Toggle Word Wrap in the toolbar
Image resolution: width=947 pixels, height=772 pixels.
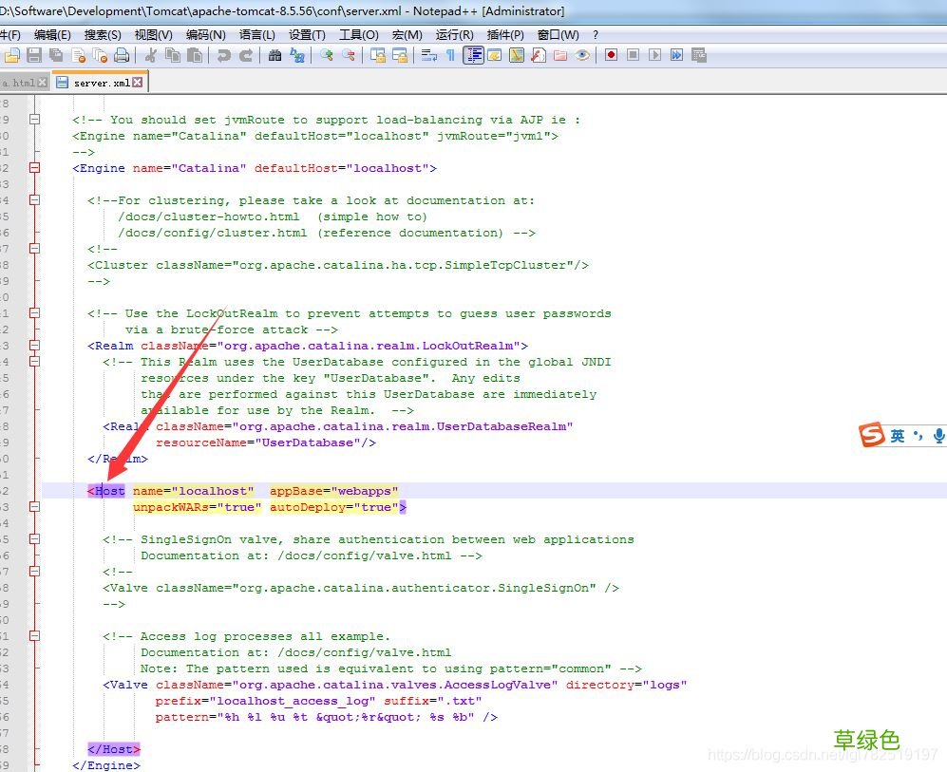428,55
